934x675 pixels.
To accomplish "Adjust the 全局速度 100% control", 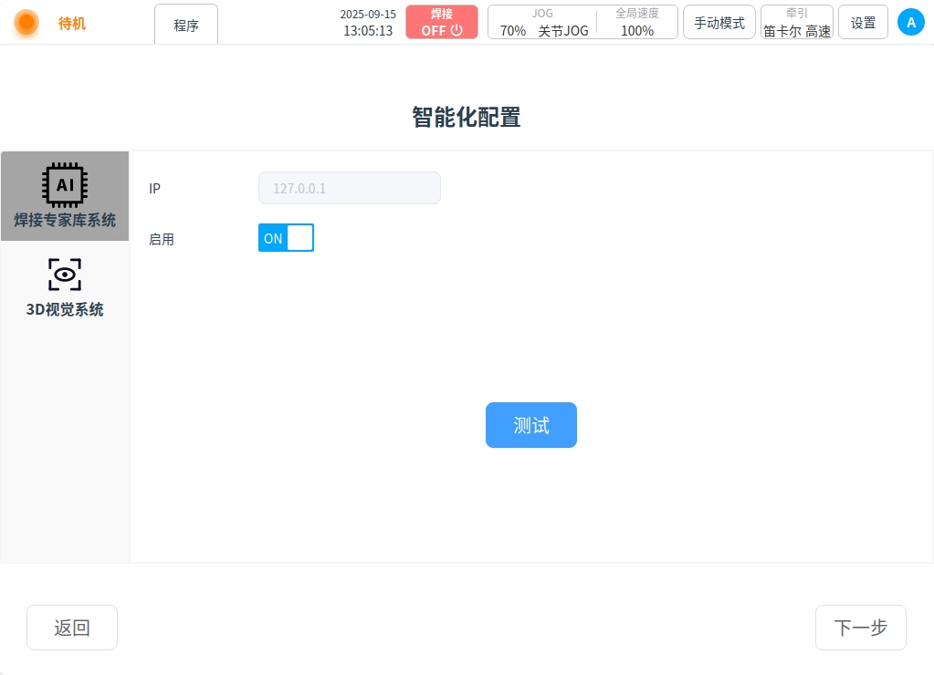I will tap(637, 30).
